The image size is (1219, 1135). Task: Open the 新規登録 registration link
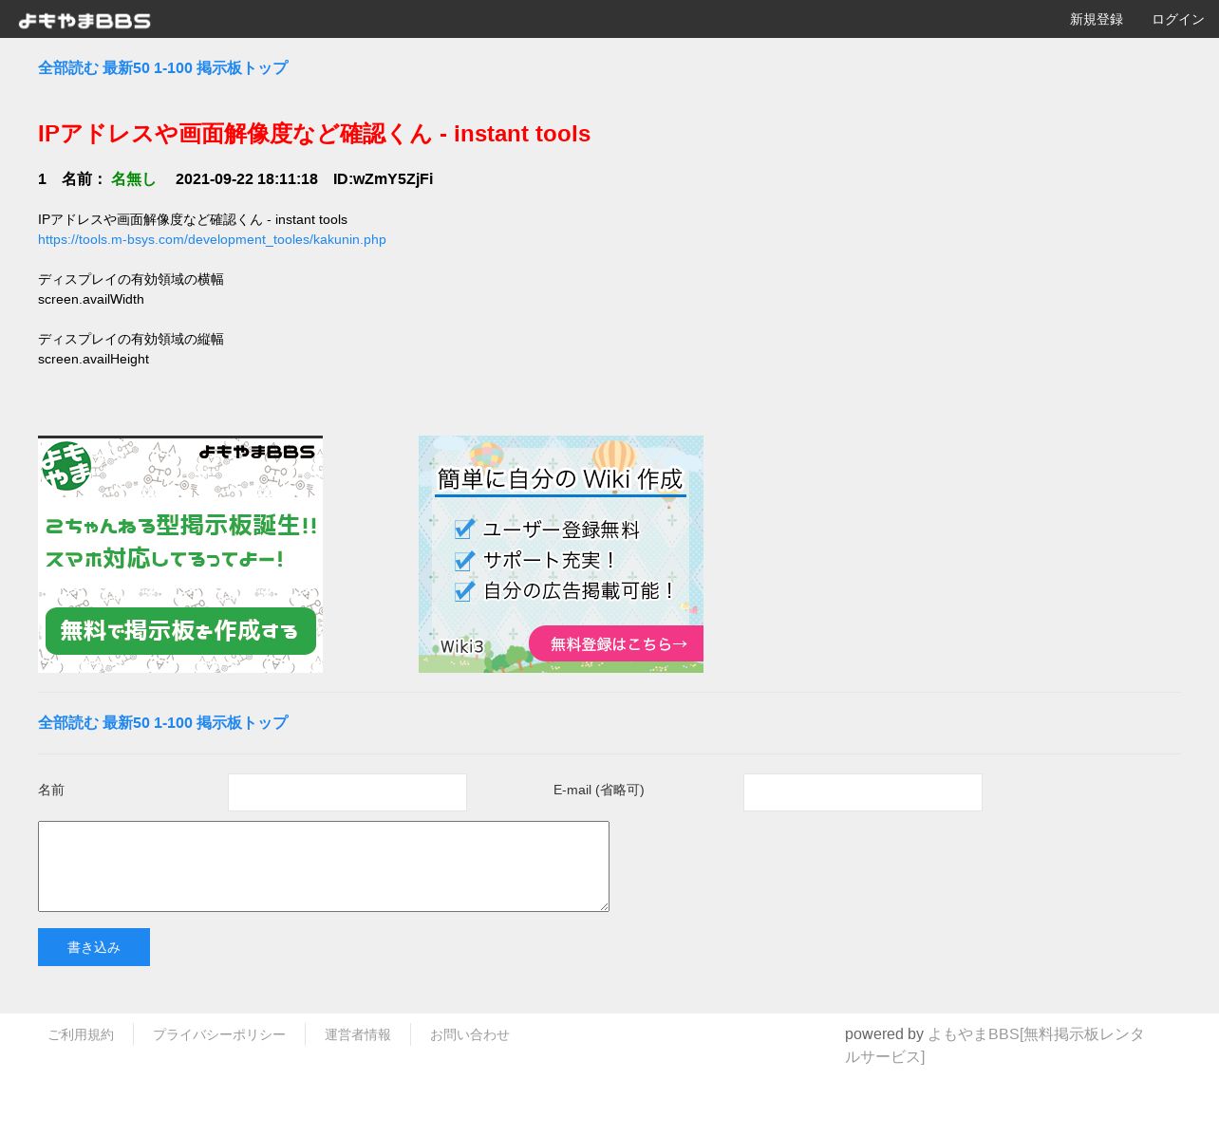[x=1097, y=20]
